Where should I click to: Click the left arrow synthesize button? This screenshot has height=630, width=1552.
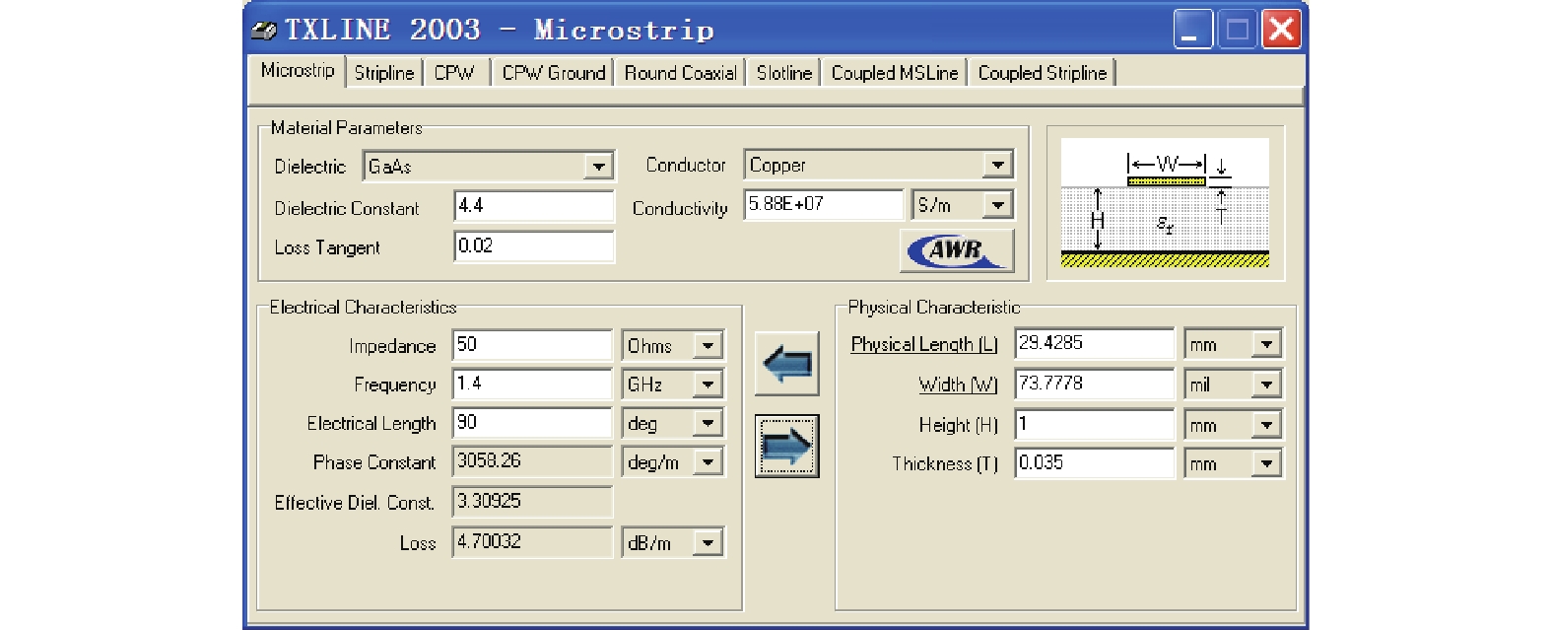pyautogui.click(x=786, y=364)
